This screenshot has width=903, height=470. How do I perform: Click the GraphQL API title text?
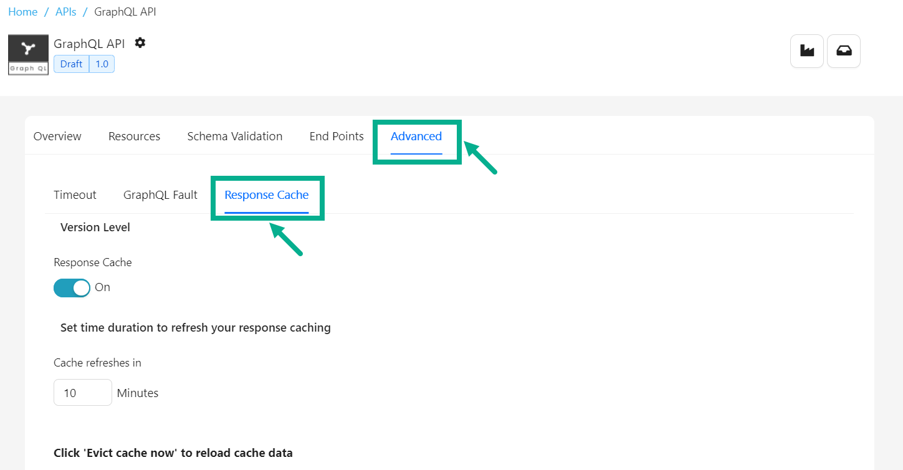[89, 43]
